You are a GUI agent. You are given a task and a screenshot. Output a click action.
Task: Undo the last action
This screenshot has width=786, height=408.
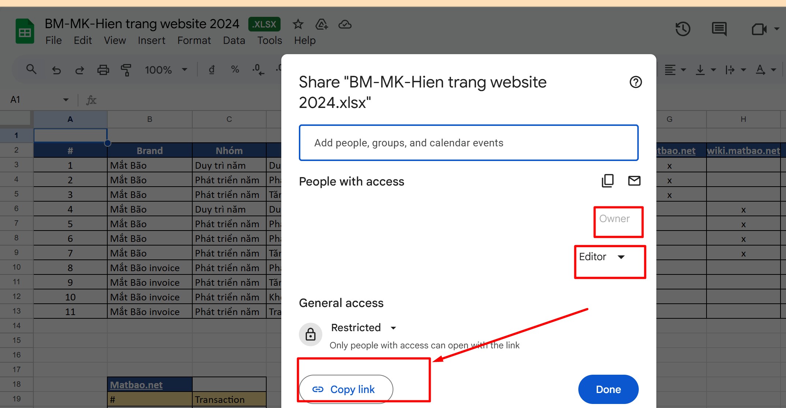pos(56,70)
